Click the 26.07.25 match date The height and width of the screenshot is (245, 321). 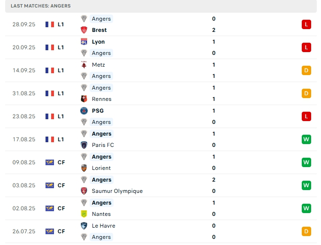coord(24,231)
